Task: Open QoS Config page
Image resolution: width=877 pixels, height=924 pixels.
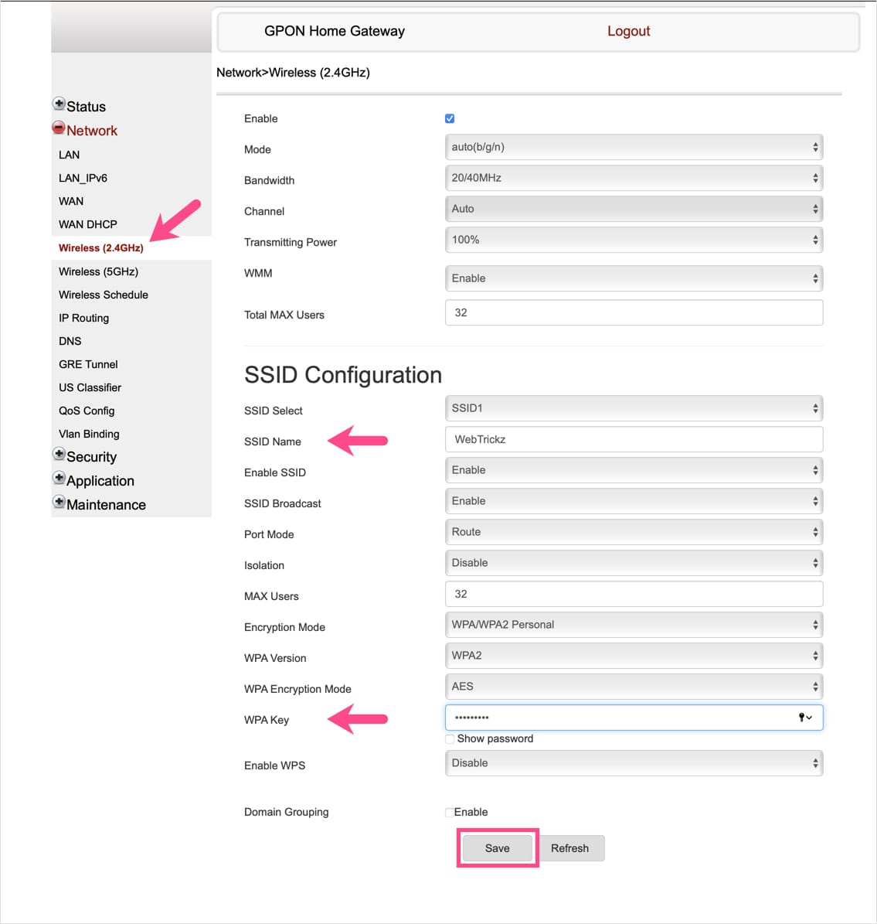Action: point(87,411)
